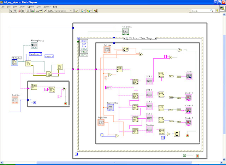Click the NewVal event data item

click(x=84, y=55)
